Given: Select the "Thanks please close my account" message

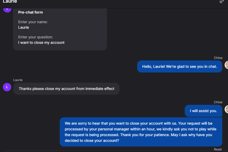Looking at the screenshot, I should [67, 89].
